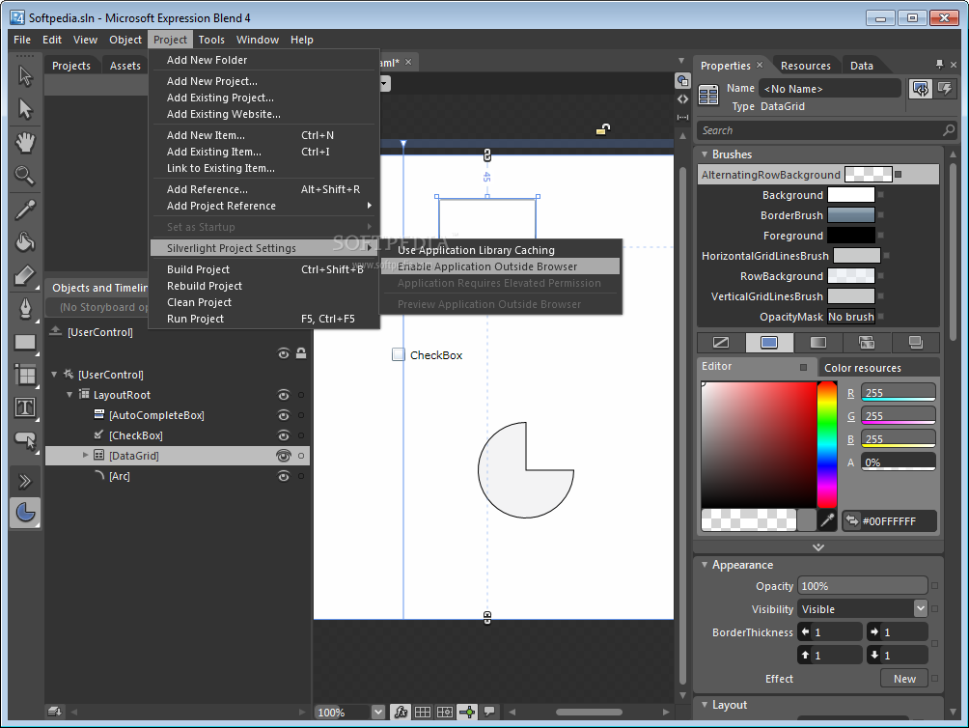Hide the LayoutRoot element
The width and height of the screenshot is (969, 728).
284,395
